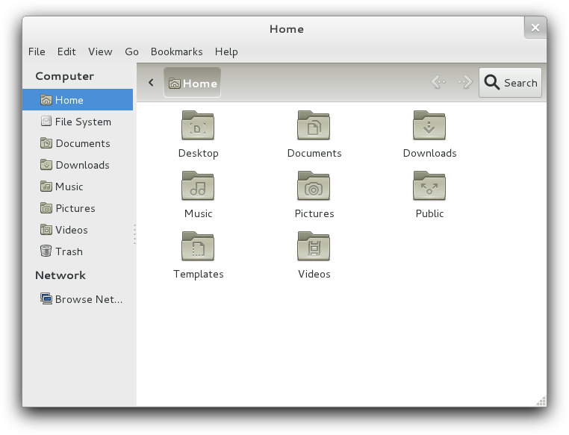Click the back navigation arrow
The image size is (569, 435).
[x=438, y=82]
